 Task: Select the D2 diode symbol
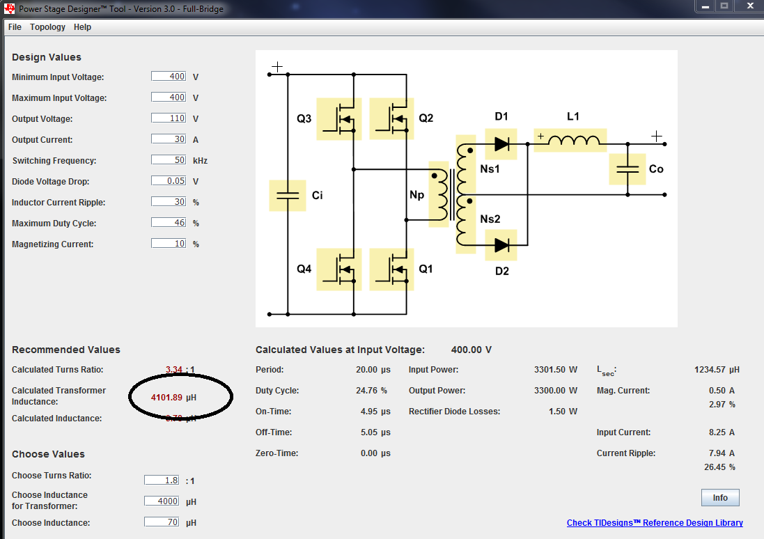[x=501, y=245]
